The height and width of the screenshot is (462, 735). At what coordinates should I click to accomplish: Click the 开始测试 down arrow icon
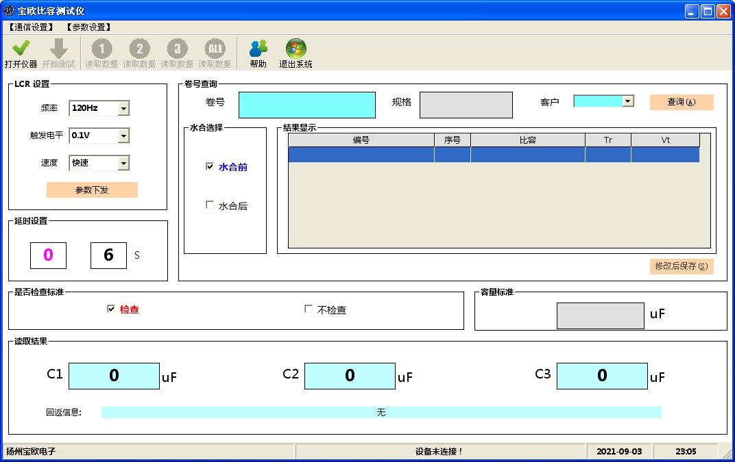click(59, 49)
